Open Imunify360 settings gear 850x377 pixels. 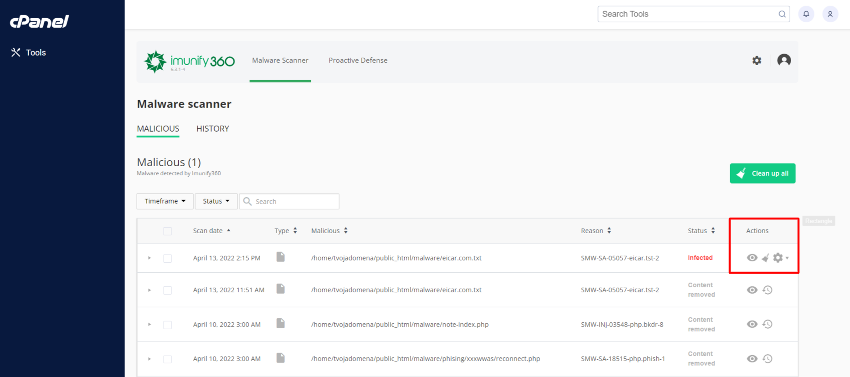pyautogui.click(x=757, y=60)
